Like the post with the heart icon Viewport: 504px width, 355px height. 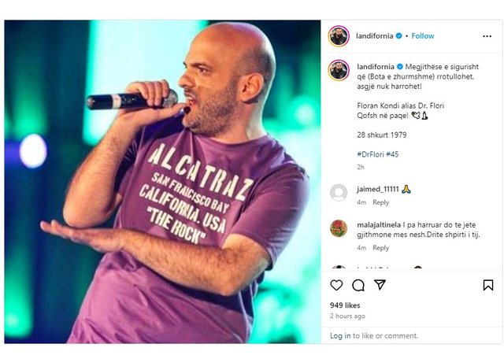click(337, 285)
